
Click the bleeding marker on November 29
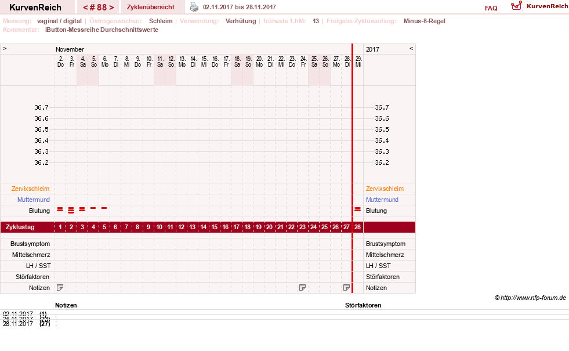358,209
